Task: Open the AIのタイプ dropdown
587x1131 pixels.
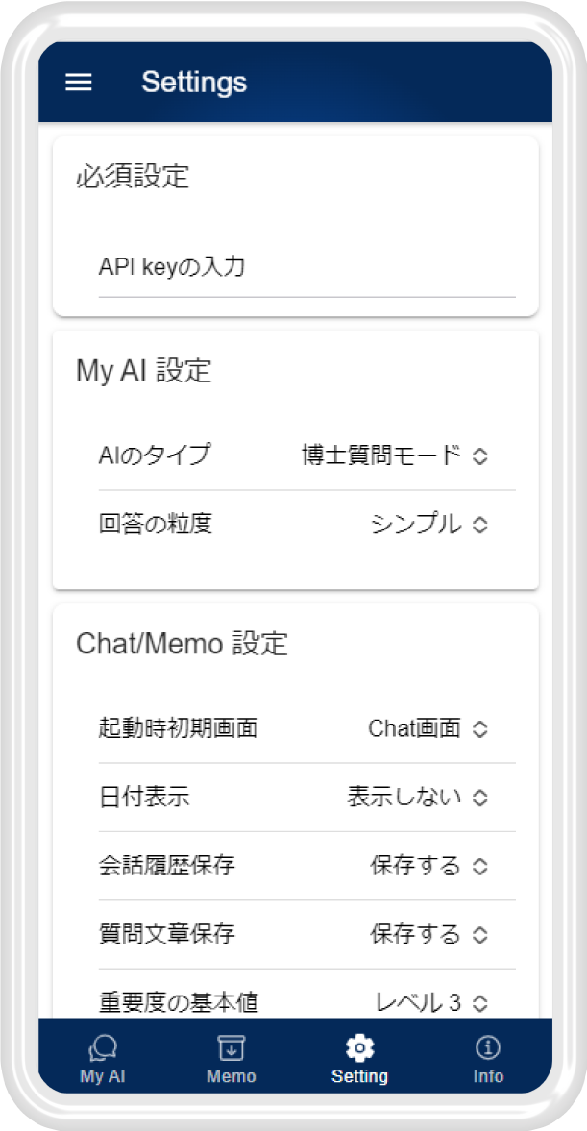Action: click(394, 455)
